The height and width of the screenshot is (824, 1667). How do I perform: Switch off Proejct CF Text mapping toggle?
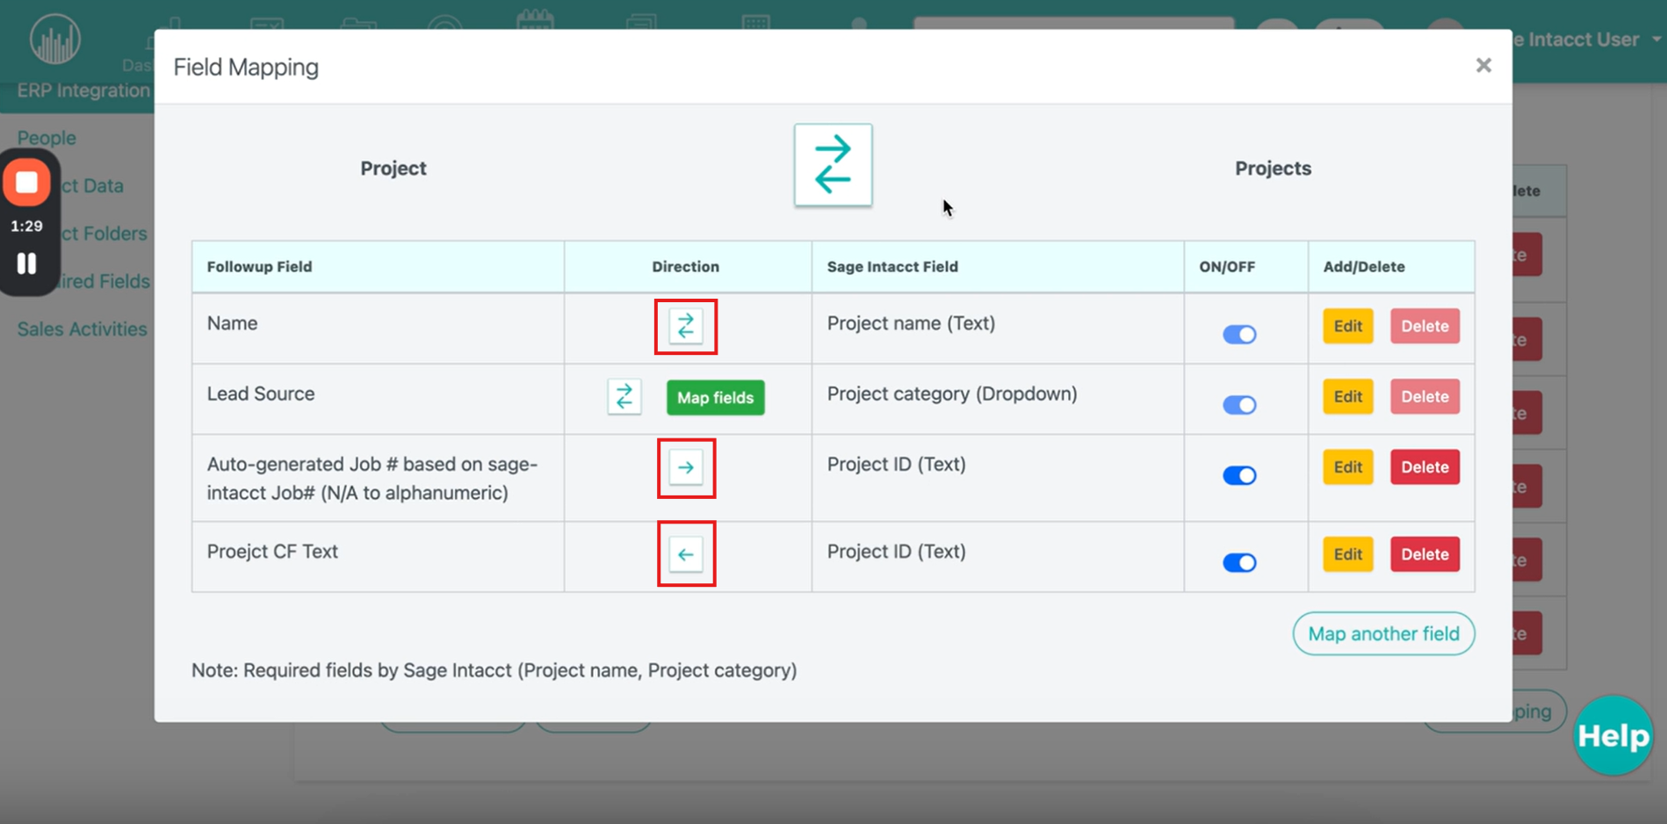pyautogui.click(x=1239, y=562)
